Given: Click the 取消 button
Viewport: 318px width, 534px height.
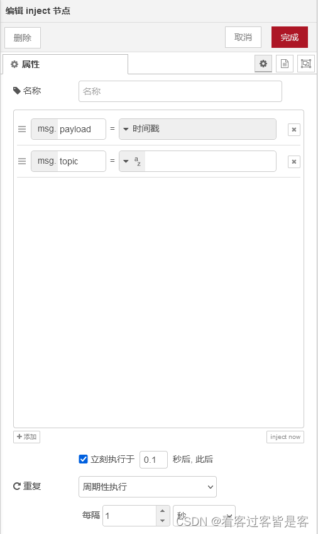Looking at the screenshot, I should click(x=243, y=37).
